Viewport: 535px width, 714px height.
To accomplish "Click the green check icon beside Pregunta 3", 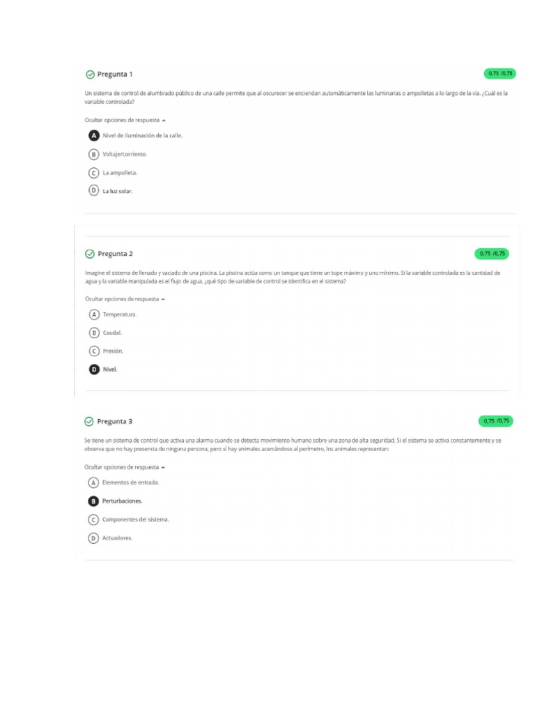I will [88, 421].
